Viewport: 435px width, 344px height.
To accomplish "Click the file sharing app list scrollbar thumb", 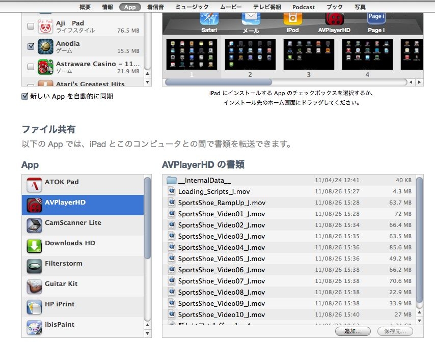I will tap(148, 218).
